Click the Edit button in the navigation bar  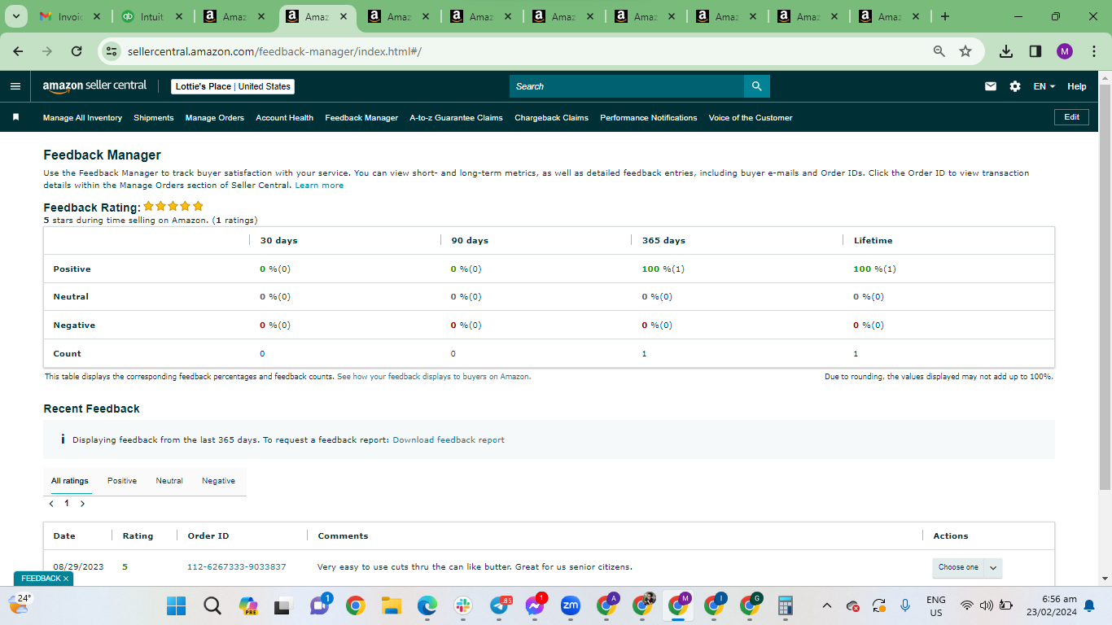tap(1071, 117)
